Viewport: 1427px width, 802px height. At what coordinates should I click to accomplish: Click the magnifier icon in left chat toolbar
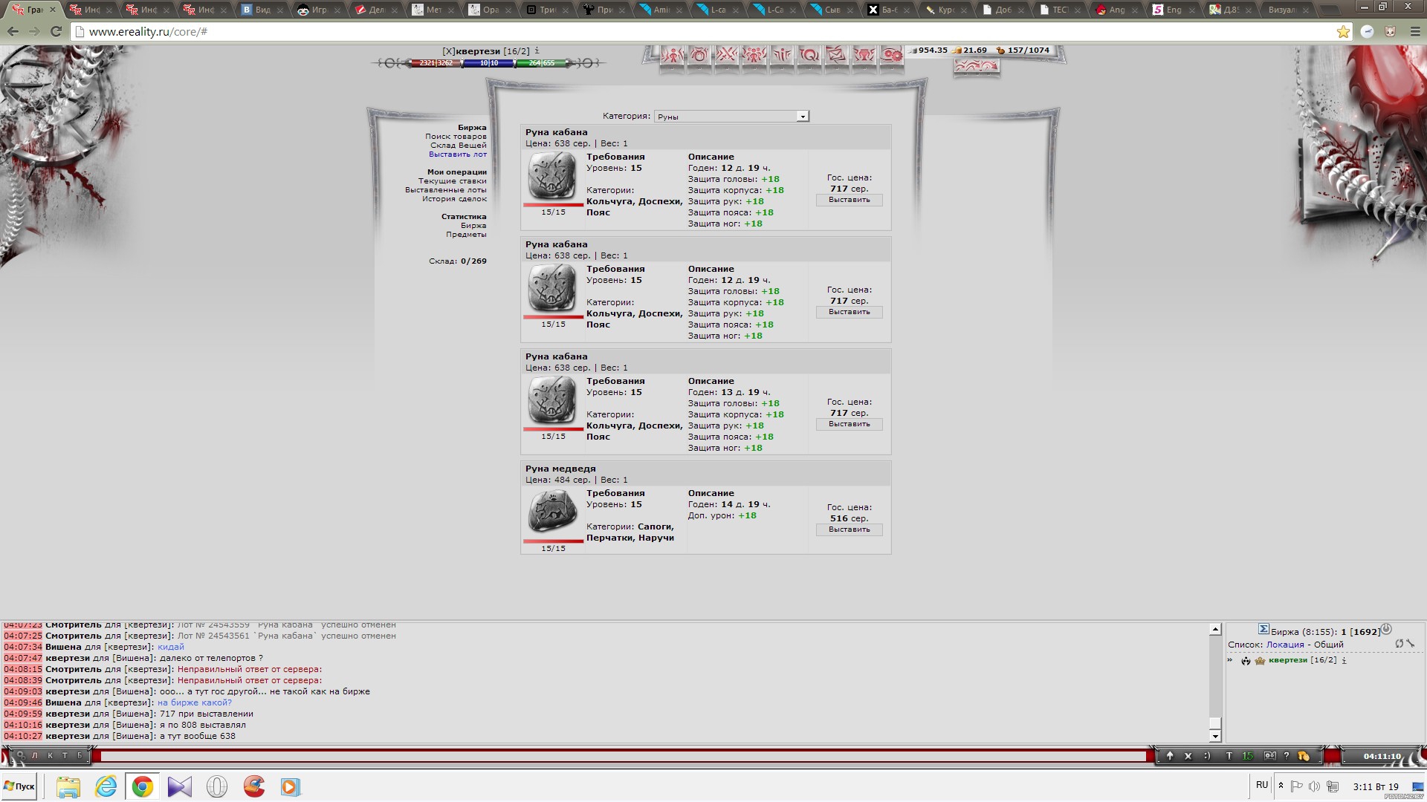(x=21, y=756)
